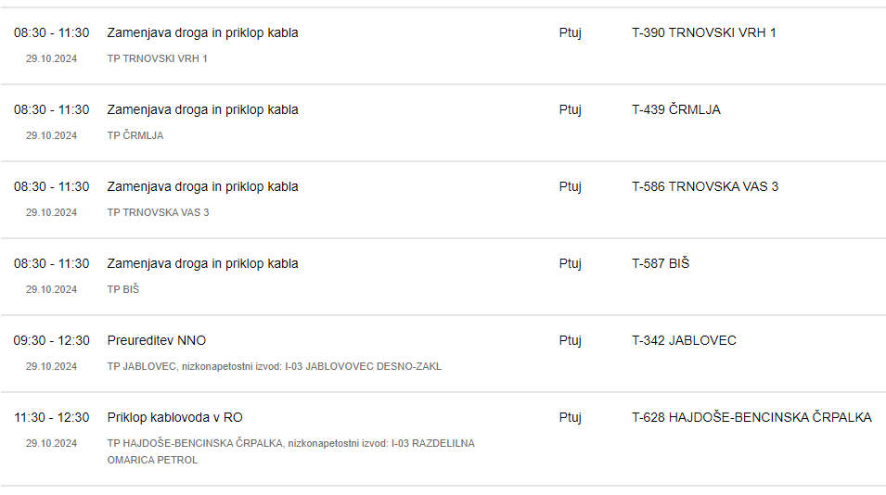Image resolution: width=886 pixels, height=495 pixels.
Task: Select the TP TRNOVSKI VRH 1 subtitle
Action: (157, 58)
